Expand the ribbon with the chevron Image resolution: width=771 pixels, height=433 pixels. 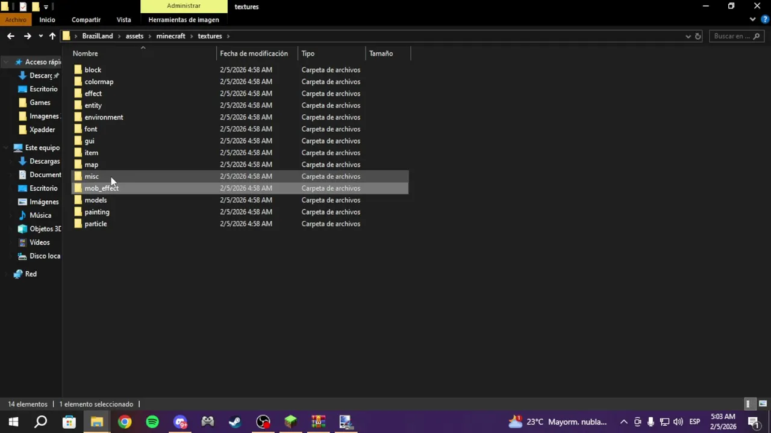tap(752, 19)
